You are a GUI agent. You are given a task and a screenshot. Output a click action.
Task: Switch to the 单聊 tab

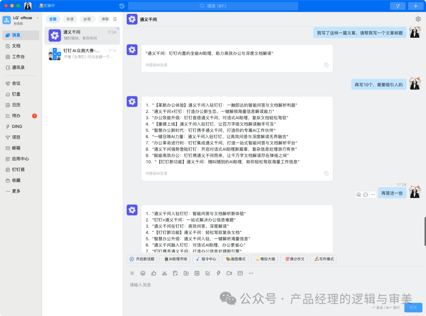105,19
